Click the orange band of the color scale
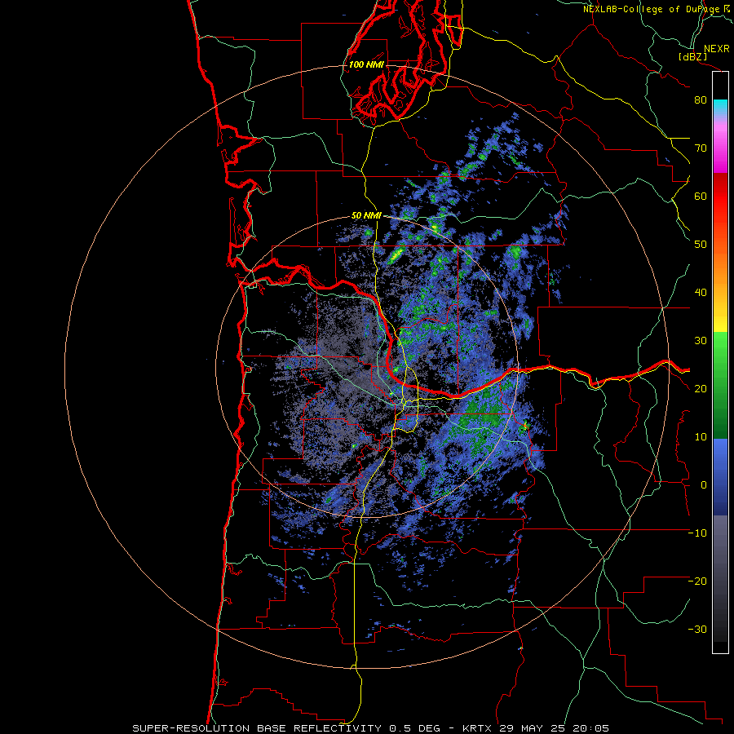The height and width of the screenshot is (734, 734). (720, 262)
